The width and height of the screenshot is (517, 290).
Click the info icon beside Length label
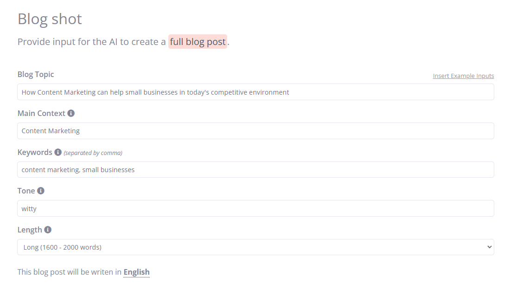point(48,230)
